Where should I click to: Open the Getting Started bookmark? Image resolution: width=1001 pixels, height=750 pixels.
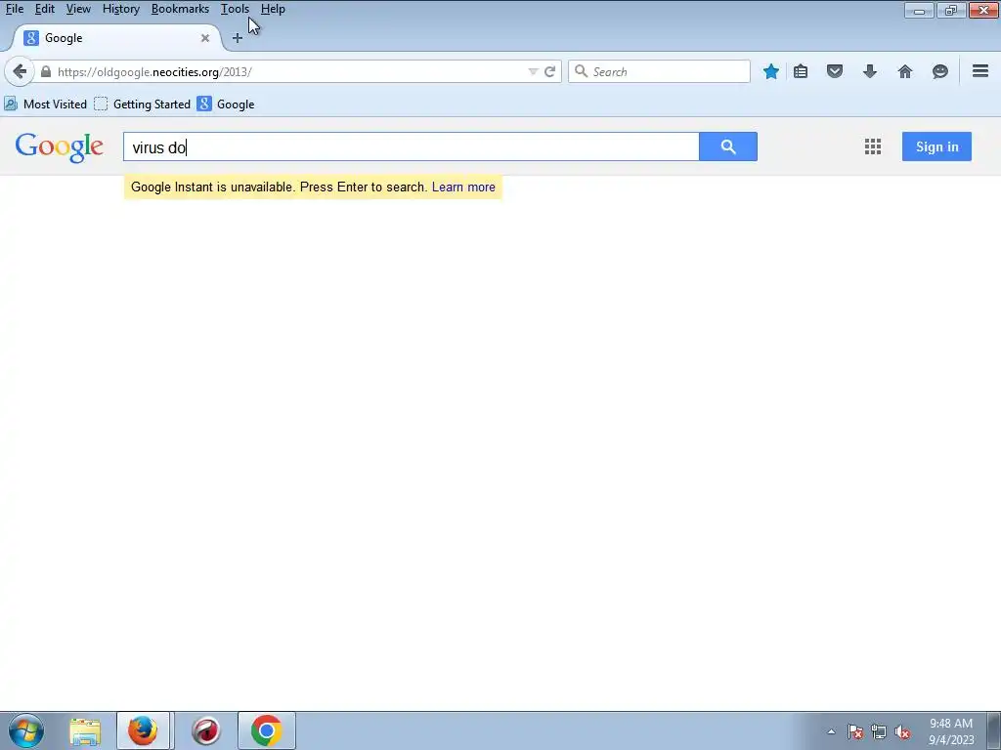click(143, 104)
